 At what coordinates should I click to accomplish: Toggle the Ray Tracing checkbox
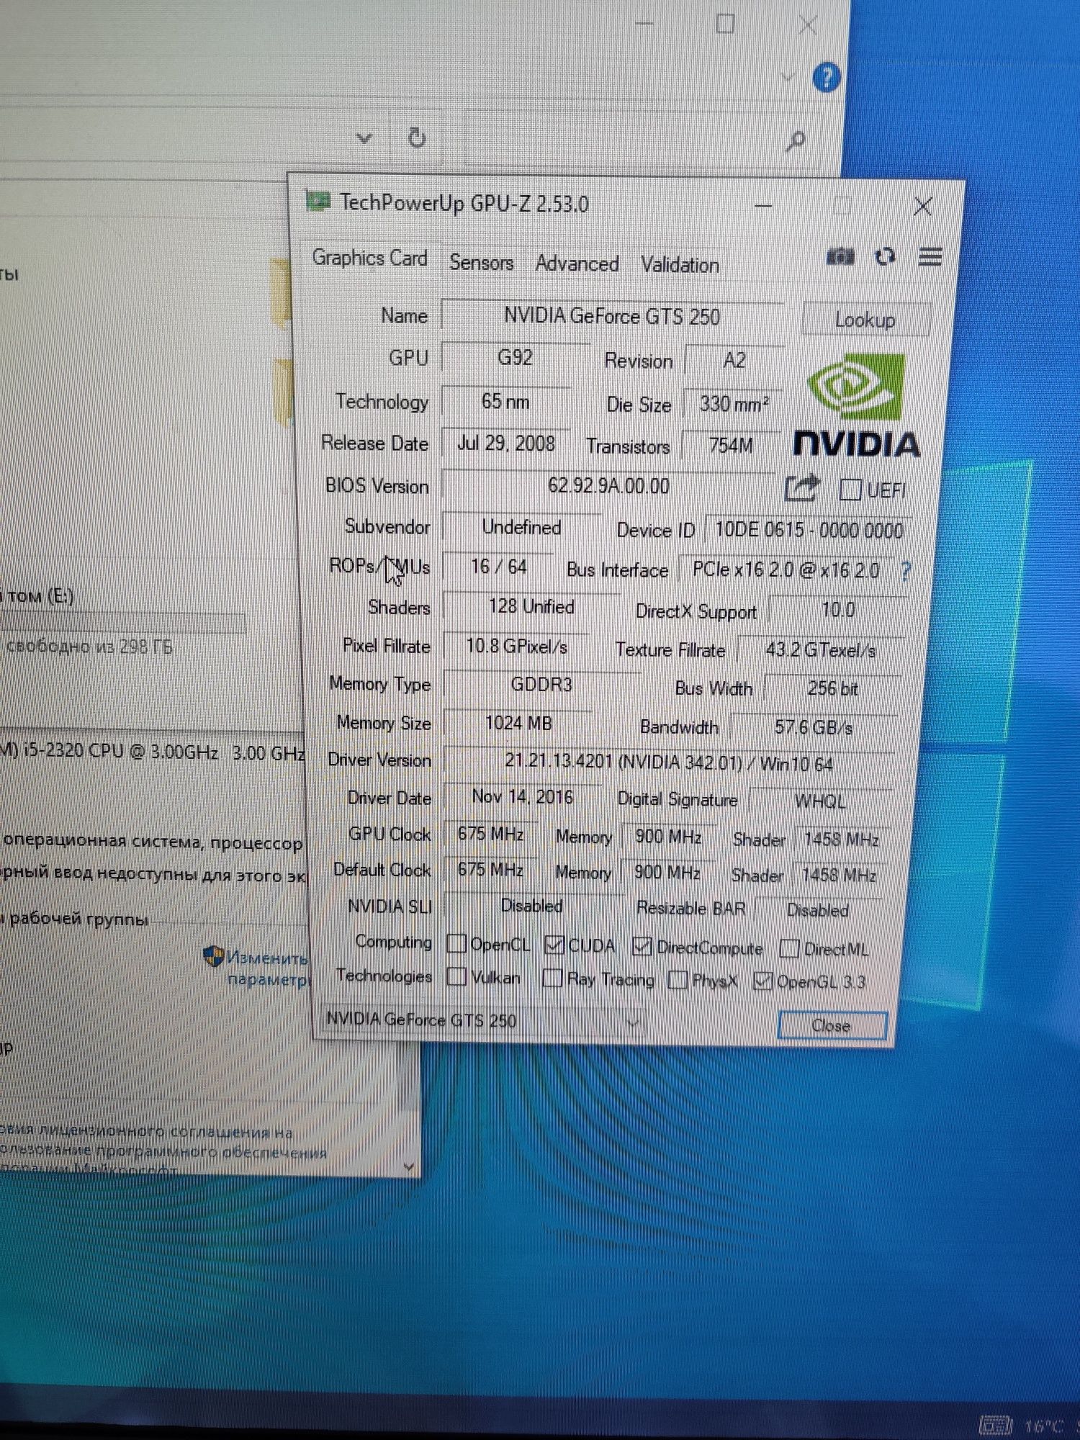point(553,978)
